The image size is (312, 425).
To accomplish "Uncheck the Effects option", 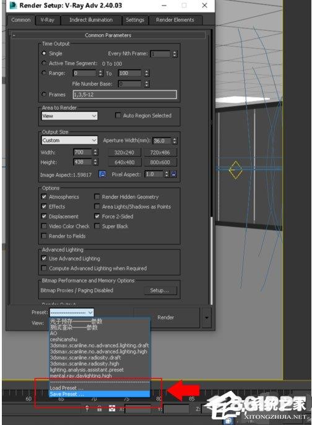I will click(44, 206).
